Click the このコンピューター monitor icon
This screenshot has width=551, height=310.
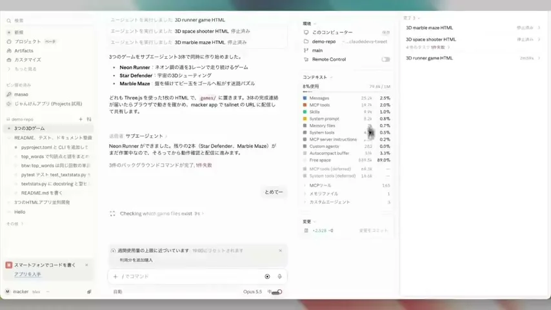[306, 32]
